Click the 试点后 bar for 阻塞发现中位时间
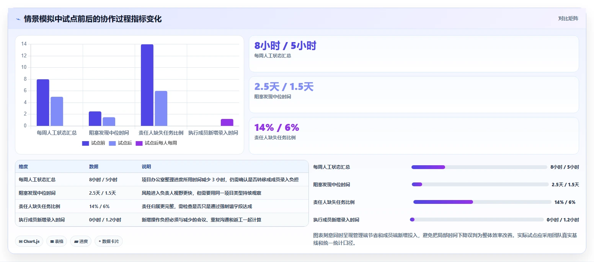594x262 pixels. (x=109, y=122)
